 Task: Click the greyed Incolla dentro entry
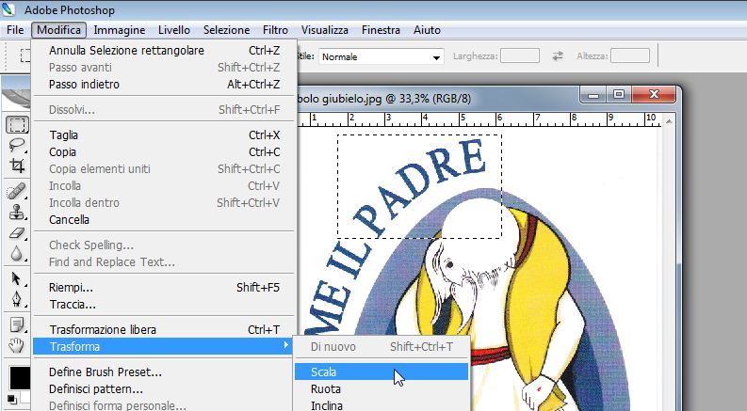[x=164, y=202]
